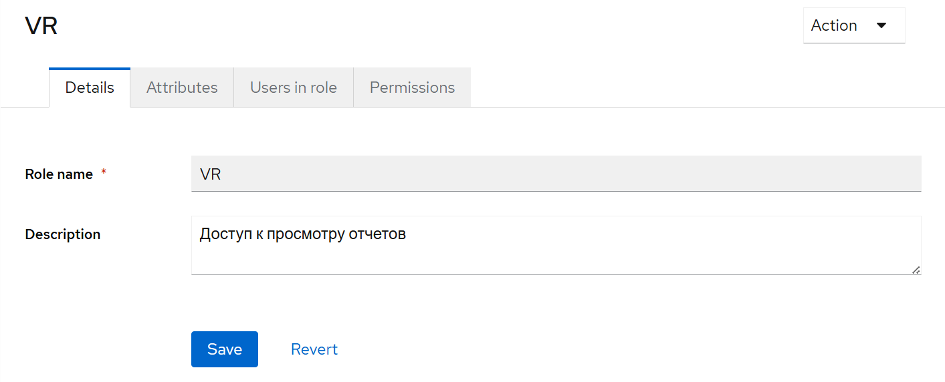
Task: Grab the Description textarea resize handle
Action: [x=916, y=269]
